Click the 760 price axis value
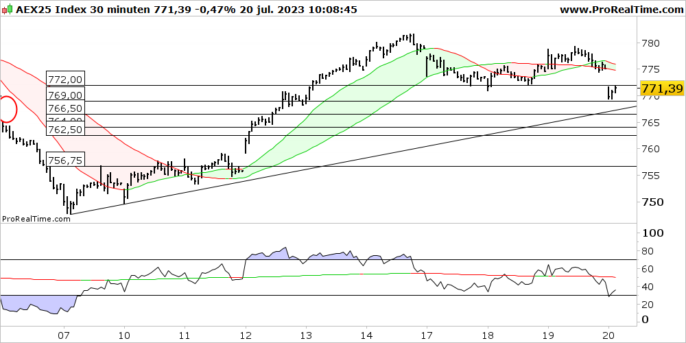This screenshot has height=343, width=686. click(652, 149)
